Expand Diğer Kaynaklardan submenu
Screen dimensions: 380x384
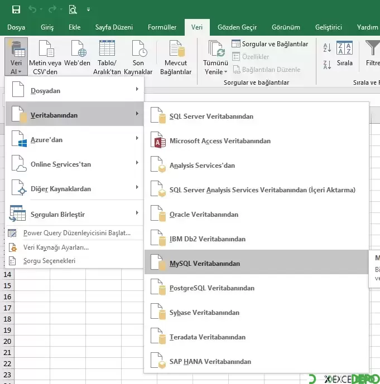[x=75, y=187]
